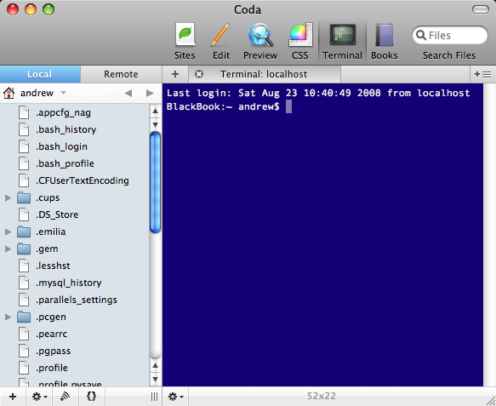Add item with sidebar plus button
The image size is (496, 406).
pyautogui.click(x=13, y=397)
